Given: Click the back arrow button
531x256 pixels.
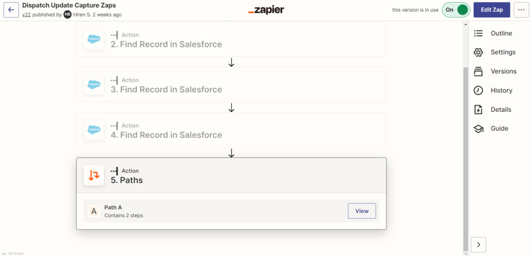Looking at the screenshot, I should 11,10.
